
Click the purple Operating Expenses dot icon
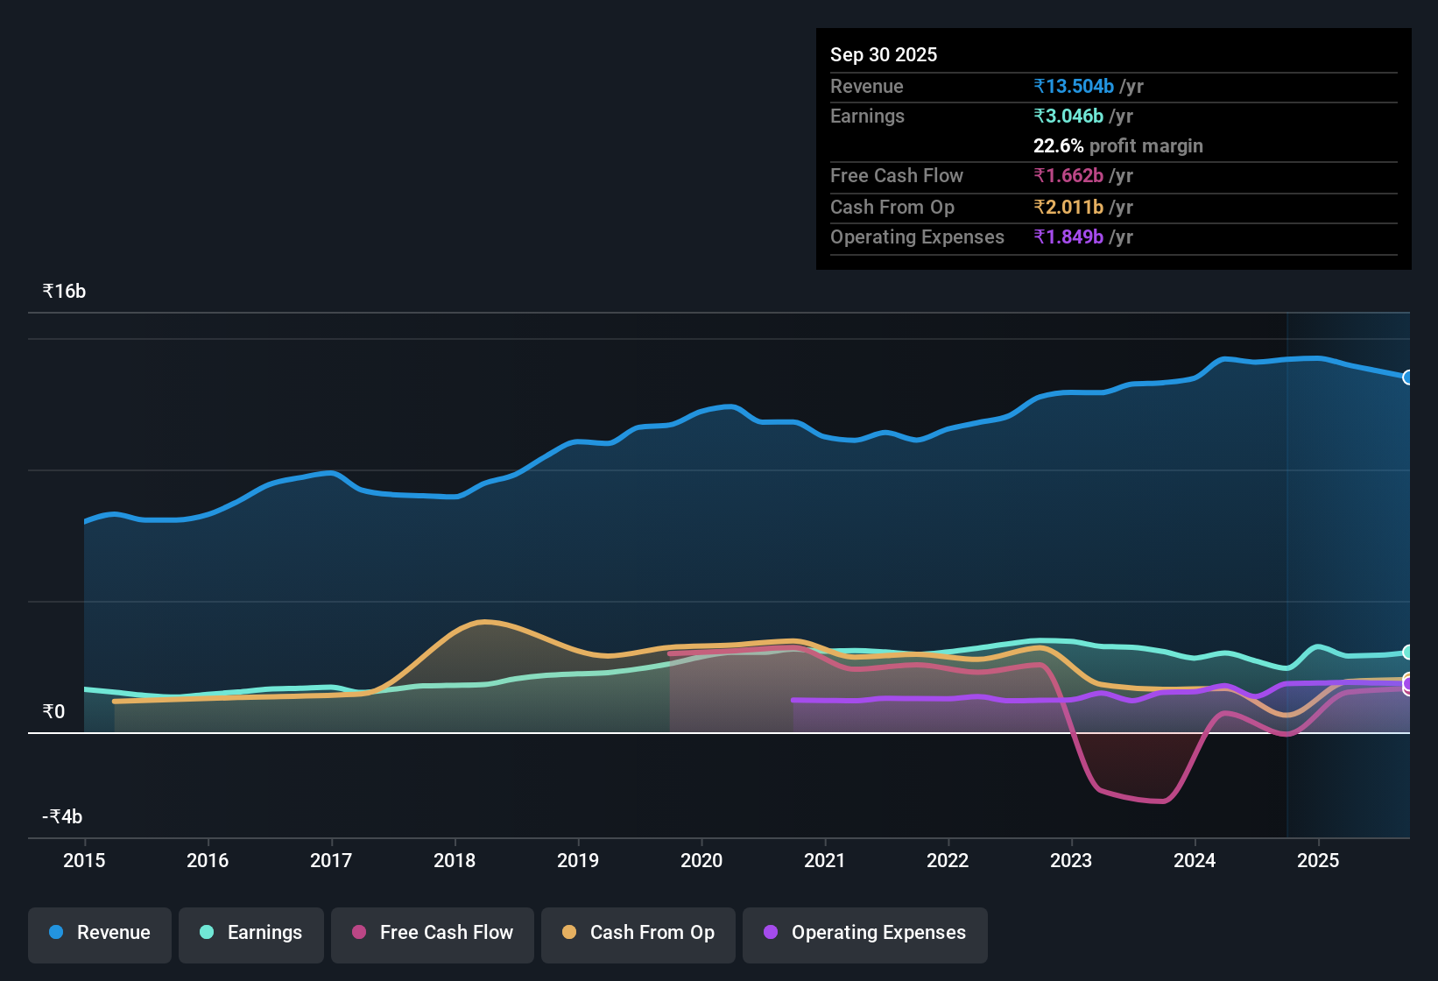[x=770, y=933]
